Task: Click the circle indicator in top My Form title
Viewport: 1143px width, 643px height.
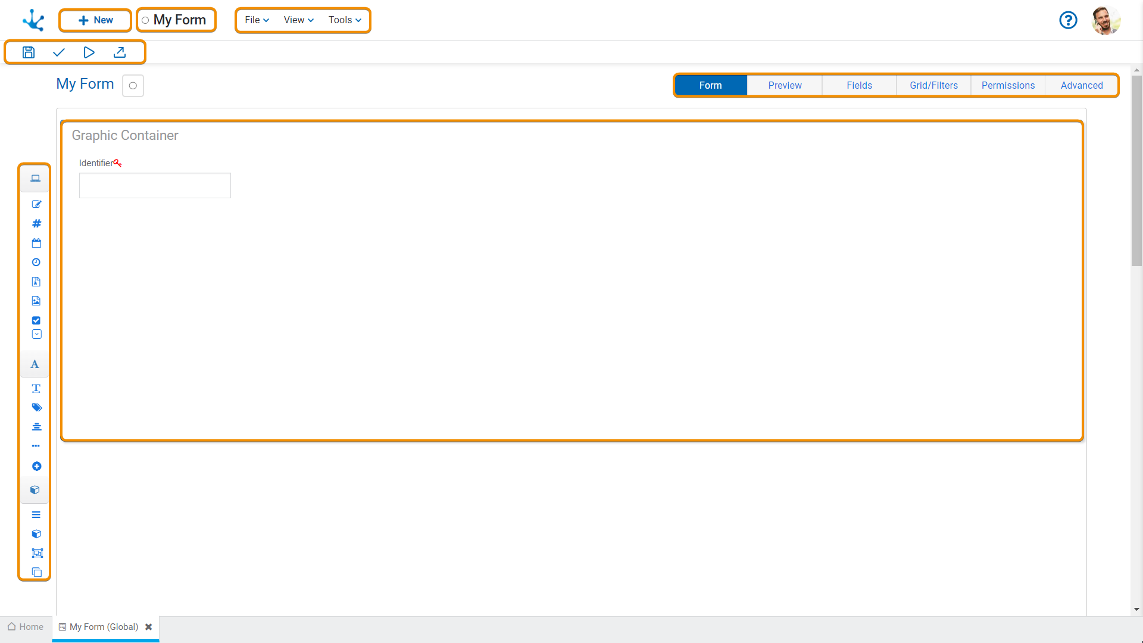Action: pyautogui.click(x=145, y=20)
